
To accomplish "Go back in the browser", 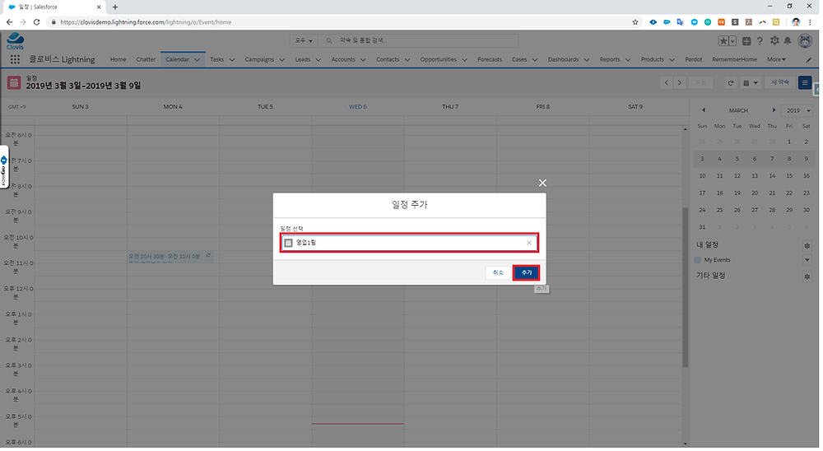I will point(9,22).
